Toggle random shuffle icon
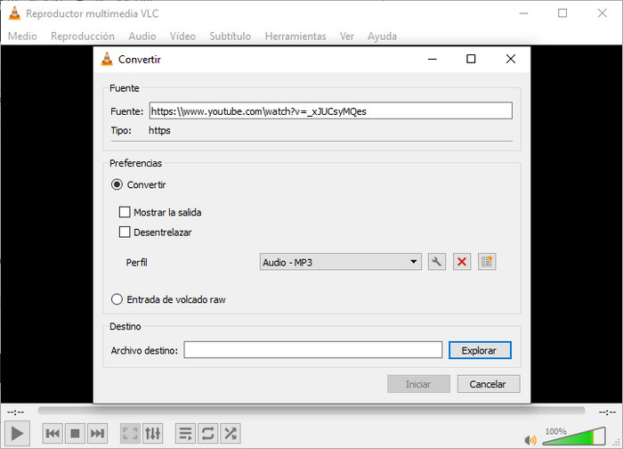The width and height of the screenshot is (623, 449). [230, 433]
